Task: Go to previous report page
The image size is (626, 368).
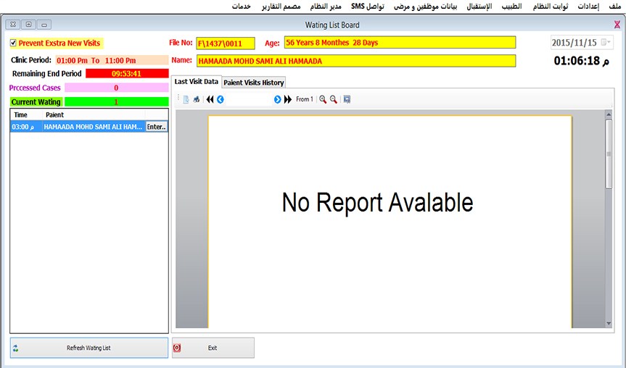Action: click(x=221, y=99)
